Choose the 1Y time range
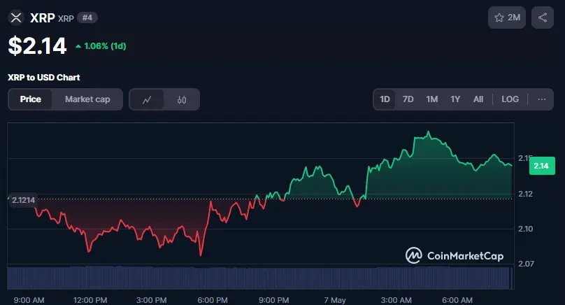Viewport: 565px width, 305px height. pos(455,99)
